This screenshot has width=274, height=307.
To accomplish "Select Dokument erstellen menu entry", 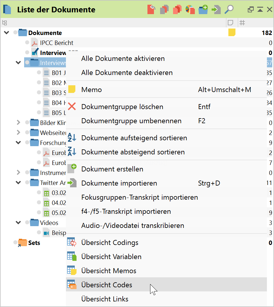I will point(166,169).
